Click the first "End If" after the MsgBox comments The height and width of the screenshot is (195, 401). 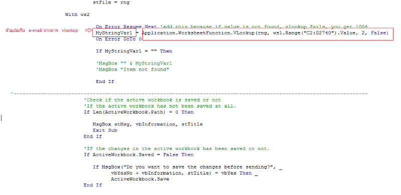pyautogui.click(x=105, y=81)
